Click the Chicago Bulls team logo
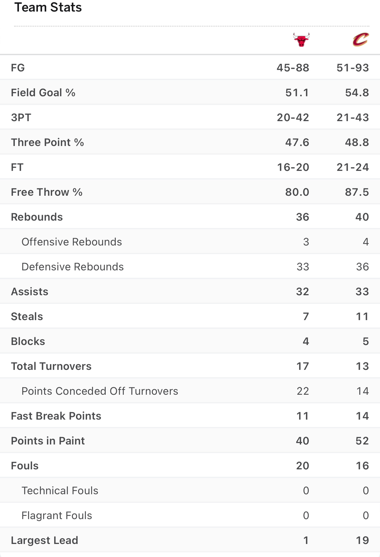The width and height of the screenshot is (380, 557). [x=301, y=39]
